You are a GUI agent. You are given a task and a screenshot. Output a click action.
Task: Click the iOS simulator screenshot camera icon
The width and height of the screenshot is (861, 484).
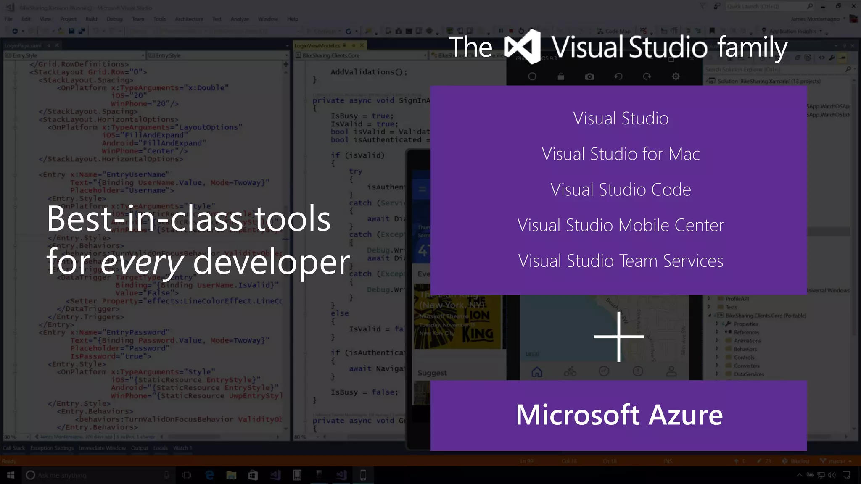(589, 76)
